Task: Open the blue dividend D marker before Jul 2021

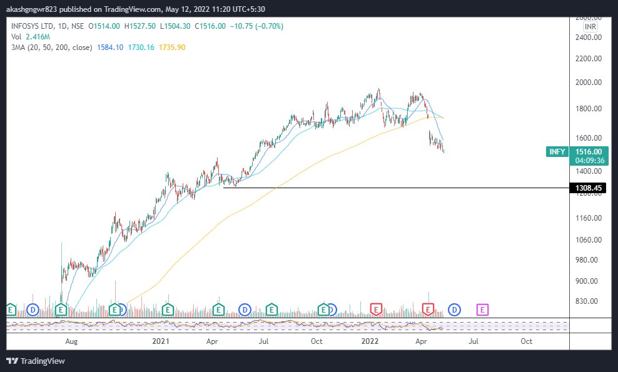Action: (245, 309)
